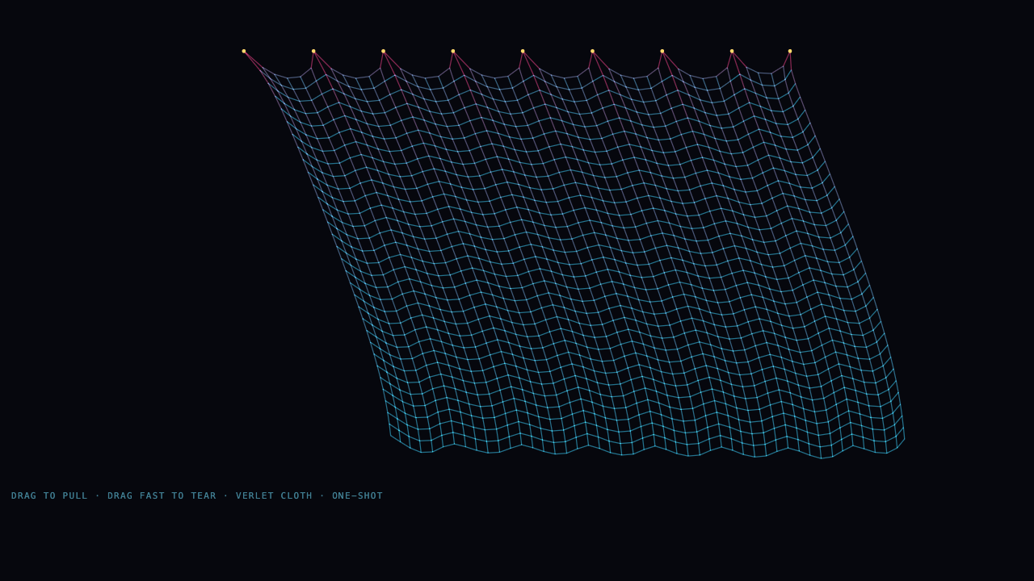Image resolution: width=1034 pixels, height=581 pixels.
Task: Click the "DRAG FAST TO TEAR" text
Action: point(162,495)
